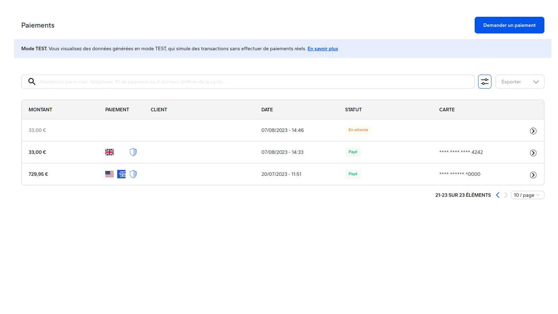Click the 21-23 SUR 23 ÉLÉMENTS pagination text
This screenshot has width=558, height=314.
pyautogui.click(x=463, y=195)
